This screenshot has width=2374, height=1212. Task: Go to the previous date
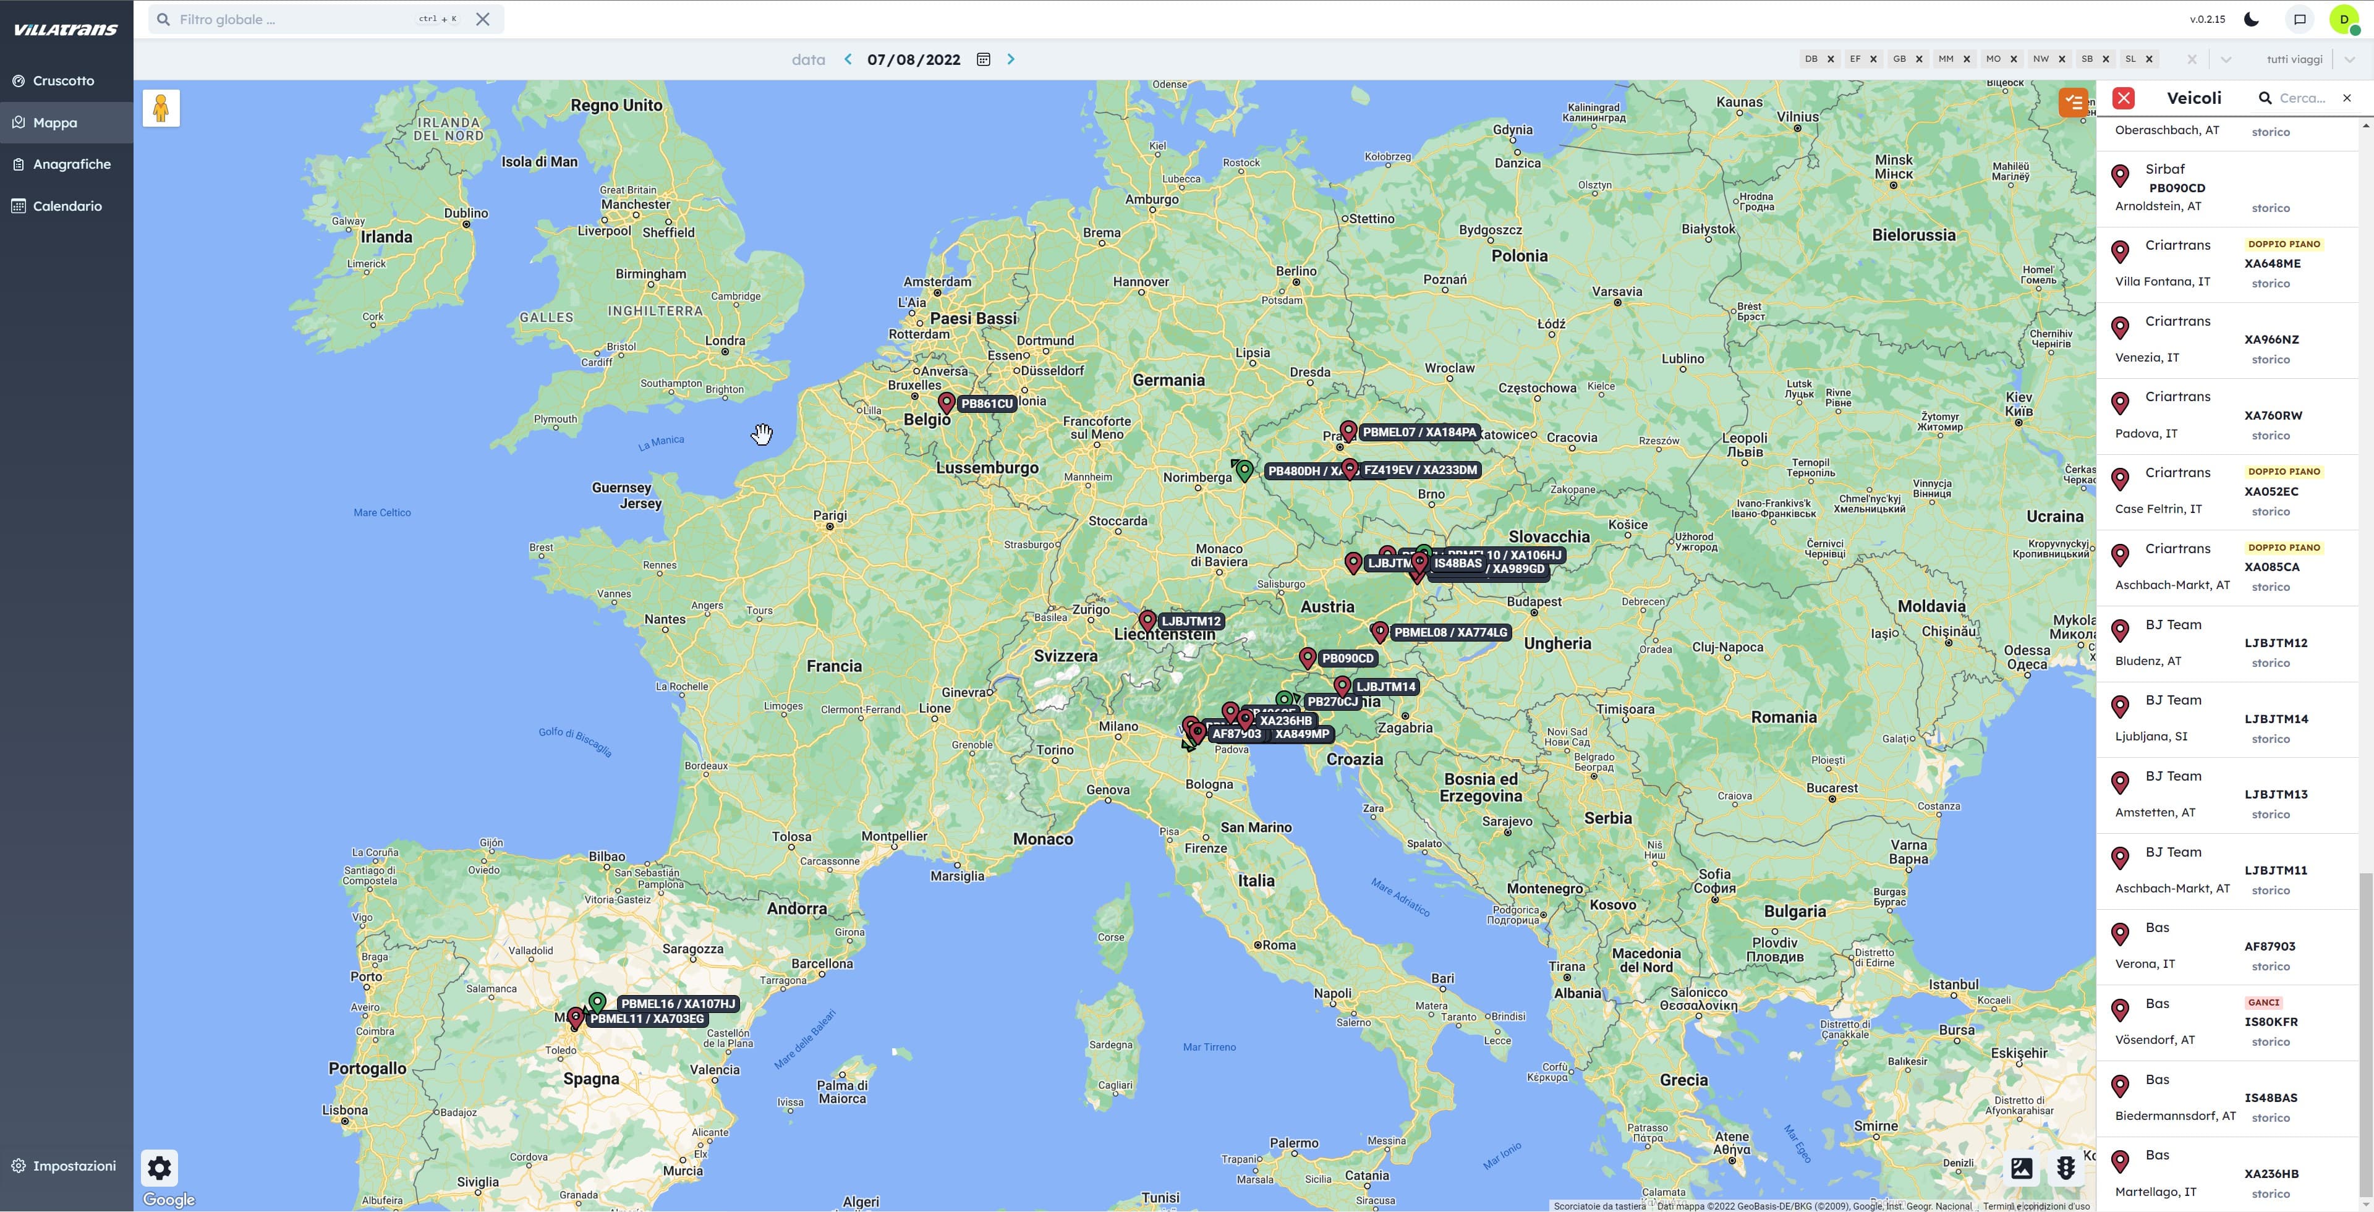coord(848,59)
